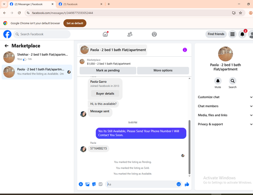The width and height of the screenshot is (253, 195).
Task: Open the purple conversation information icon
Action: click(x=185, y=50)
